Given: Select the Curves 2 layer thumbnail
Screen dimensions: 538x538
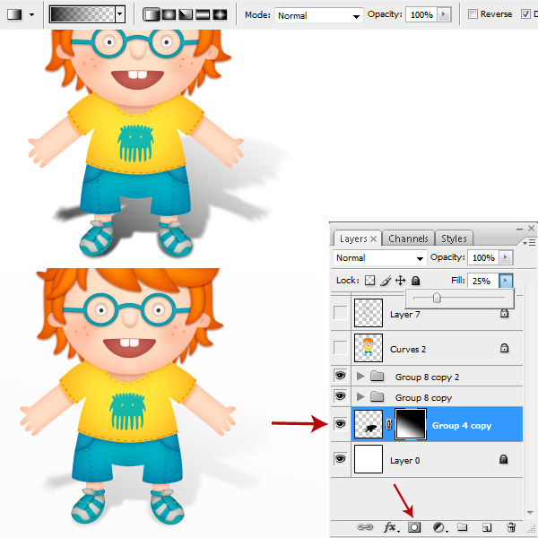Looking at the screenshot, I should 369,348.
